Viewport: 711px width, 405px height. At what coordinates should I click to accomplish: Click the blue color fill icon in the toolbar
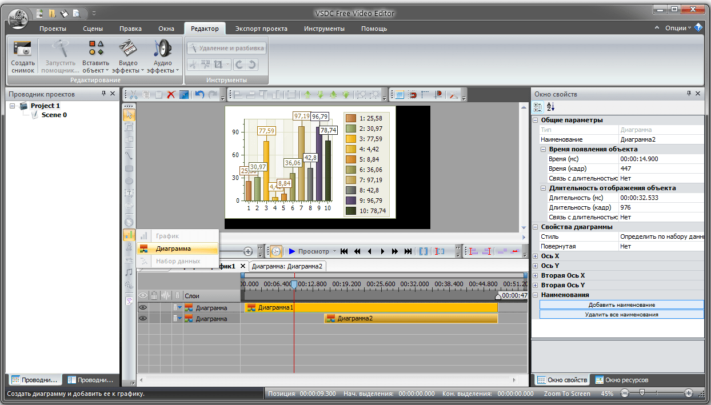click(x=183, y=95)
